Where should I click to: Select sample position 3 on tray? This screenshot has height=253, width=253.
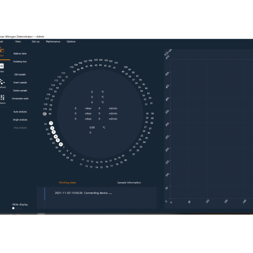pos(54,132)
